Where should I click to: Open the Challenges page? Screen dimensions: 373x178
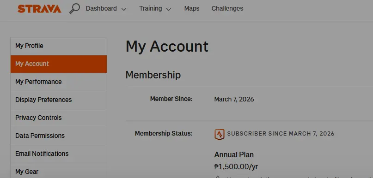coord(227,9)
